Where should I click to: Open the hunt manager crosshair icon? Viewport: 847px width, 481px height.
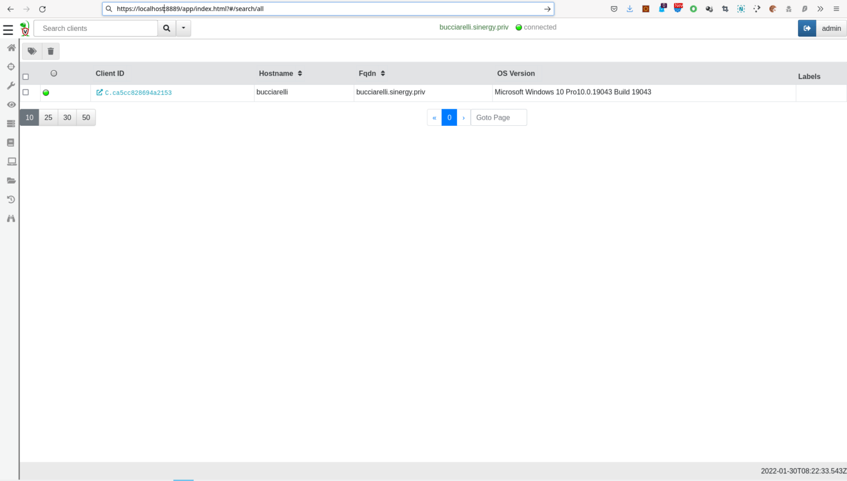[x=11, y=67]
